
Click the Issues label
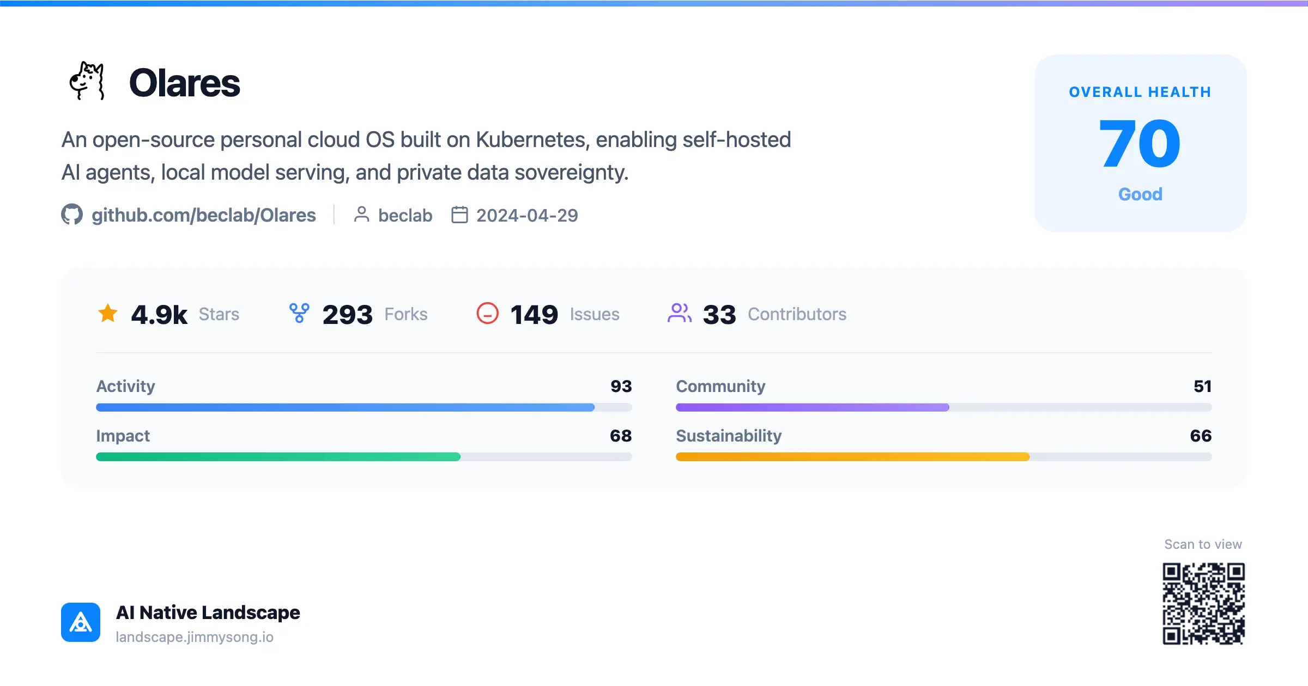click(595, 314)
